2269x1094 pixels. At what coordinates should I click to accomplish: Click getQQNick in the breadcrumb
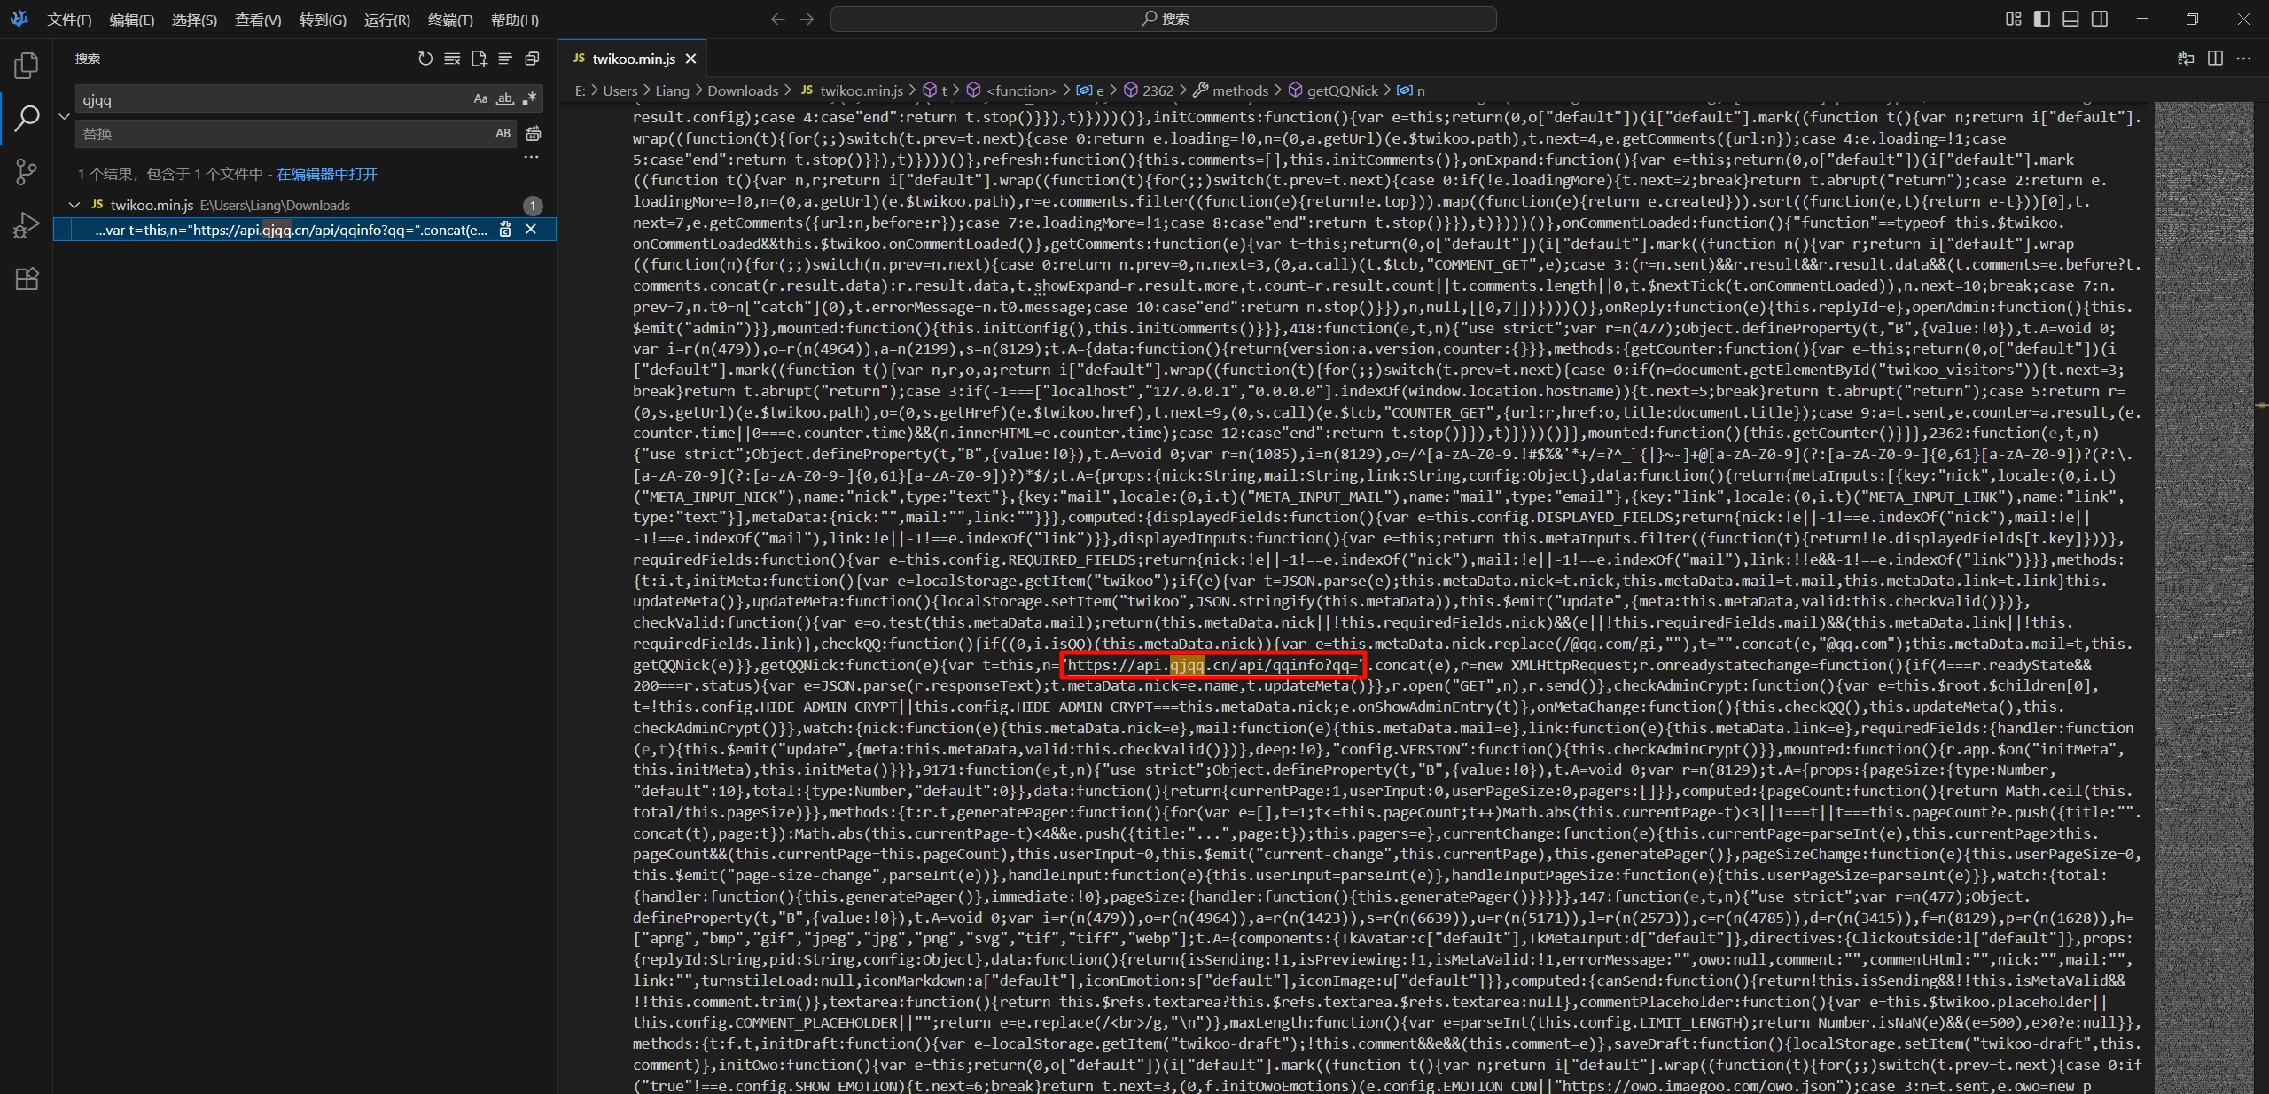pos(1342,90)
